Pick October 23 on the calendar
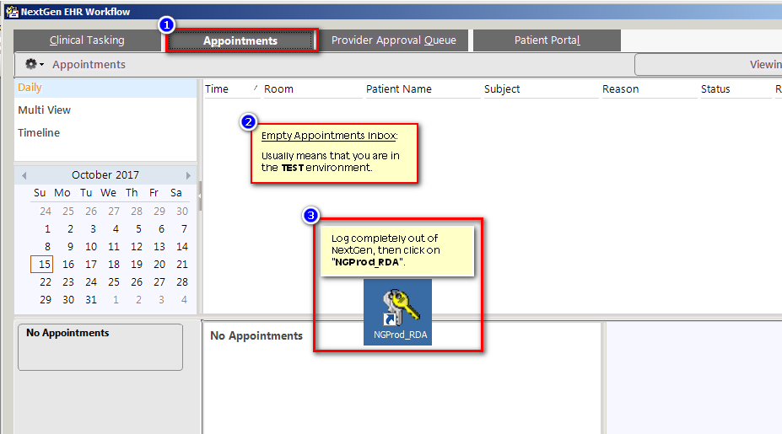The image size is (782, 434). [68, 282]
